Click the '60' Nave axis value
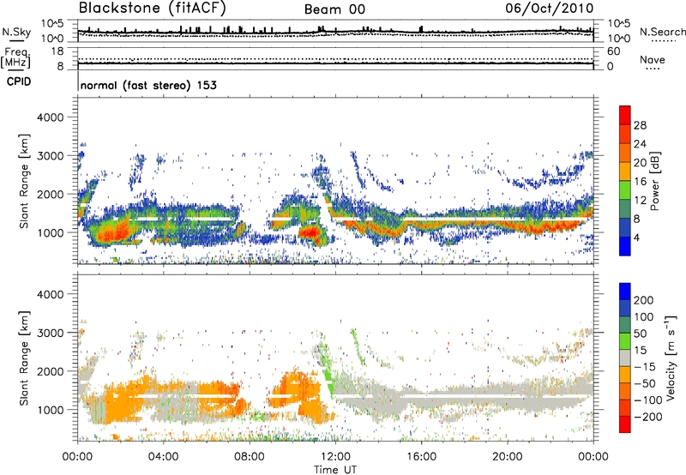 (x=613, y=51)
